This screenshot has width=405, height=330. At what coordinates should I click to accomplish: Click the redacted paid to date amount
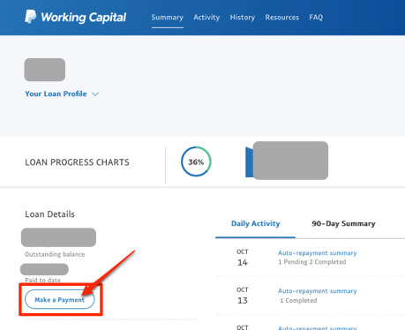coord(44,269)
